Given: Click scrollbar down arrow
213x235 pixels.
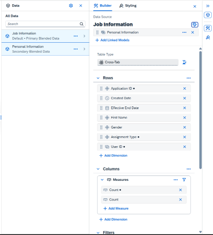Looking at the screenshot, I should point(200,232).
